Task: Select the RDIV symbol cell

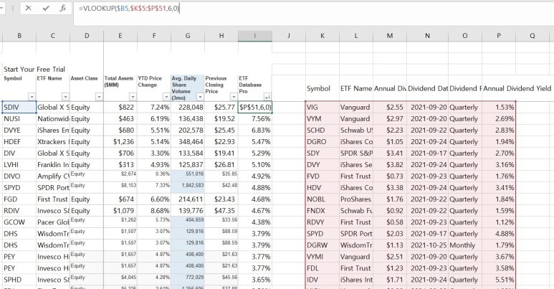Action: tap(19, 211)
